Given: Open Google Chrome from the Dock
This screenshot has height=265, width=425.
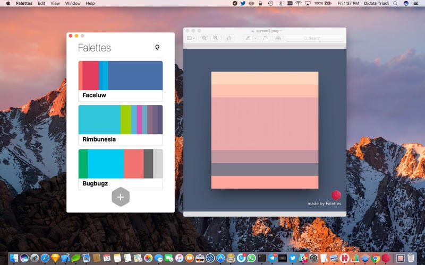Looking at the screenshot, I should point(376,258).
